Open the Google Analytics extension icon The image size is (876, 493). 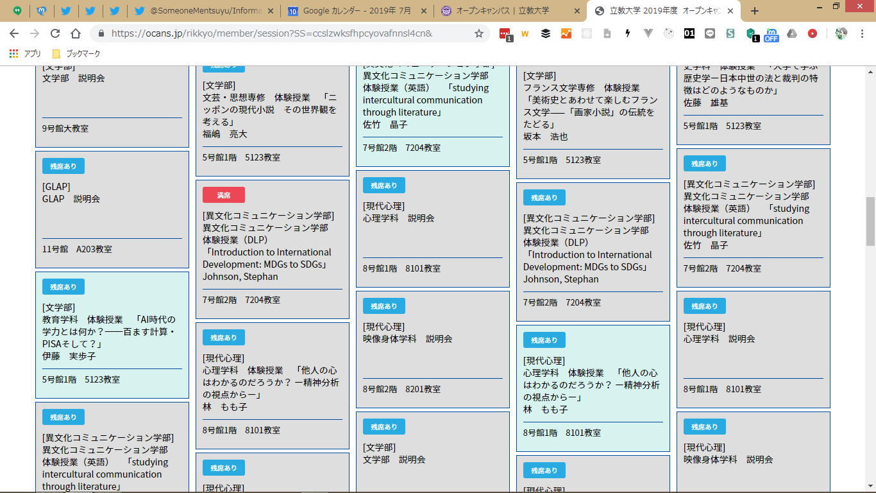[566, 33]
